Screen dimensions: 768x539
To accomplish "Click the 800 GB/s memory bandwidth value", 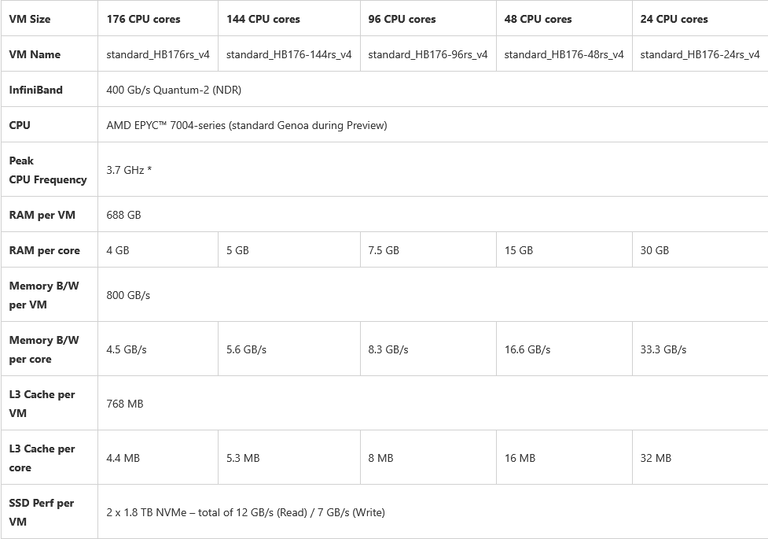I will [x=128, y=295].
